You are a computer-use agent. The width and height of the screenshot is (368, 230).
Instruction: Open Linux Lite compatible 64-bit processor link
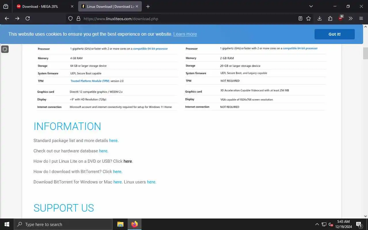300,48
